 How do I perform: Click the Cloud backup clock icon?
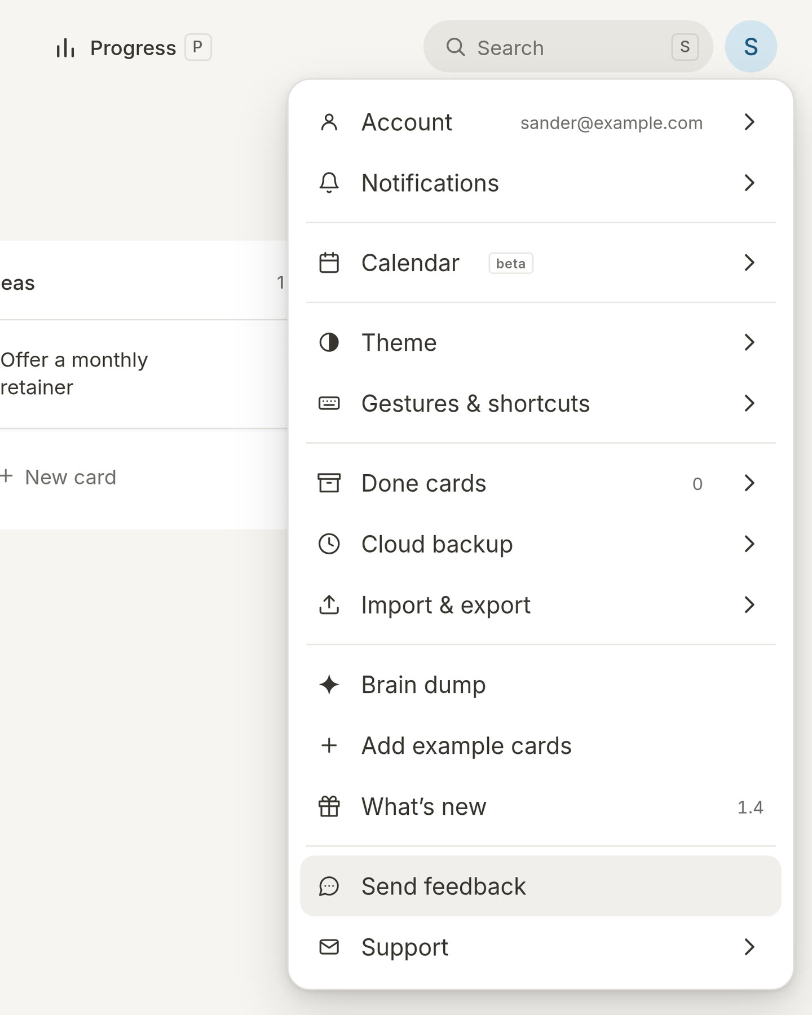[329, 544]
